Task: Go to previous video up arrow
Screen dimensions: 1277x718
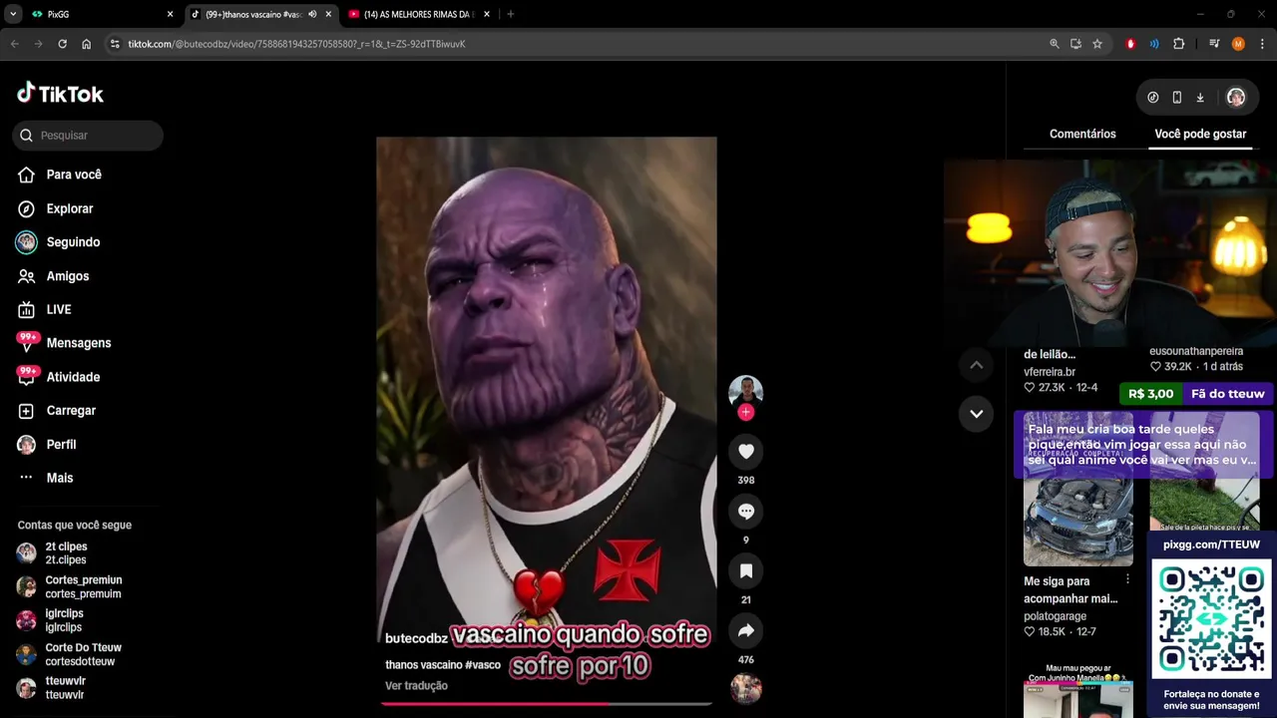Action: (977, 365)
